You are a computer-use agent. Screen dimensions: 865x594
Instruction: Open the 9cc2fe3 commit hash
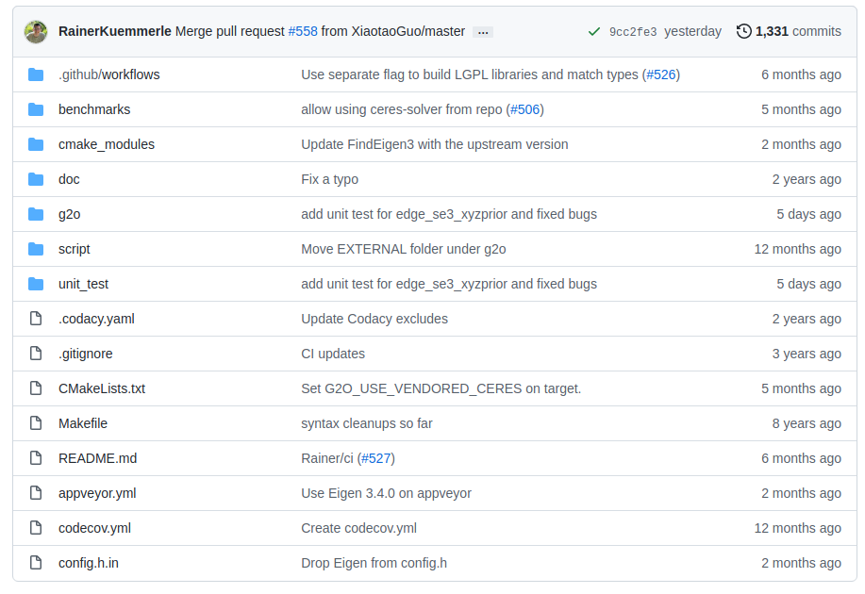(x=633, y=32)
